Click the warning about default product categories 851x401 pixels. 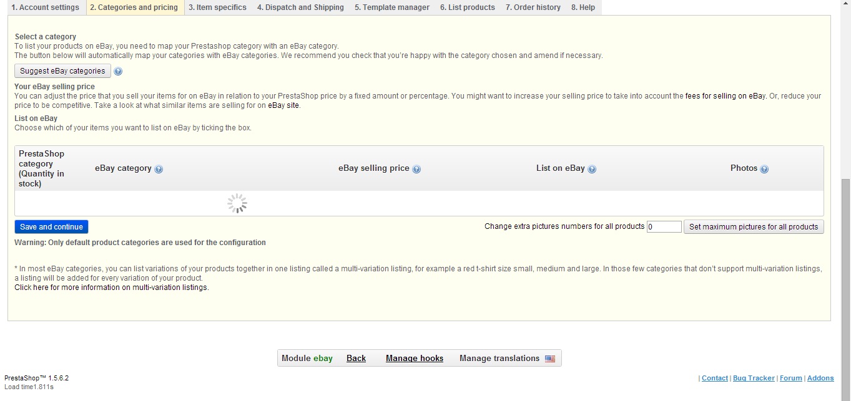(140, 243)
